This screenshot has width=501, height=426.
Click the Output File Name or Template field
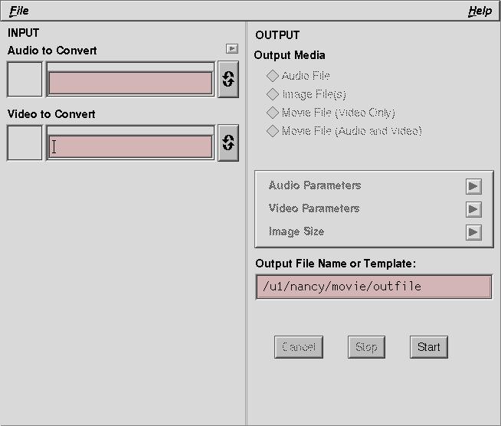[374, 287]
